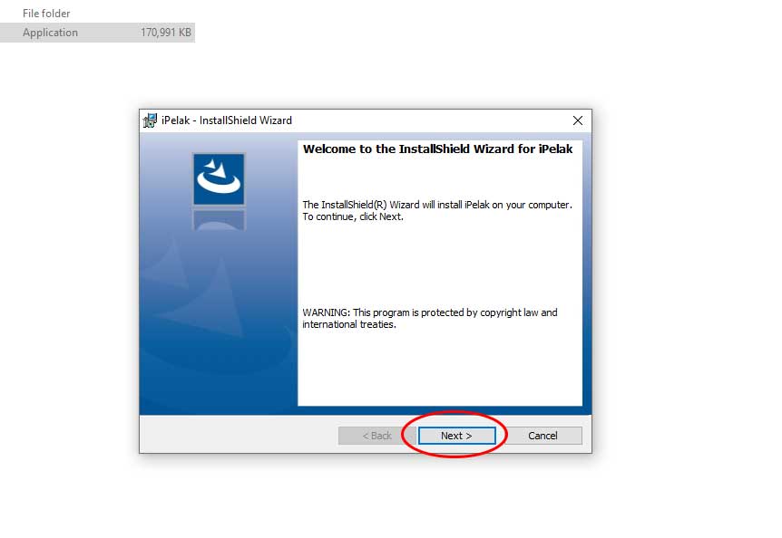Cancel the iPelak installation
The height and width of the screenshot is (538, 782).
coord(543,436)
